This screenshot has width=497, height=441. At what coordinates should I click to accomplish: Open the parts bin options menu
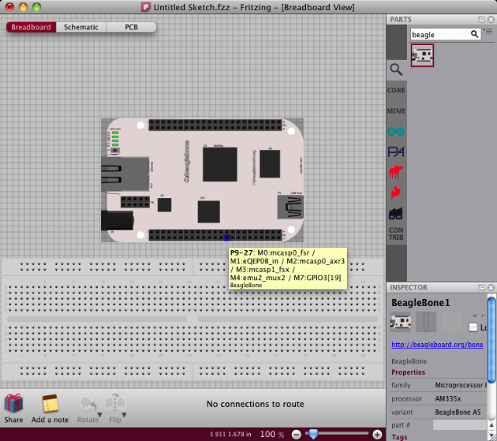(x=488, y=31)
